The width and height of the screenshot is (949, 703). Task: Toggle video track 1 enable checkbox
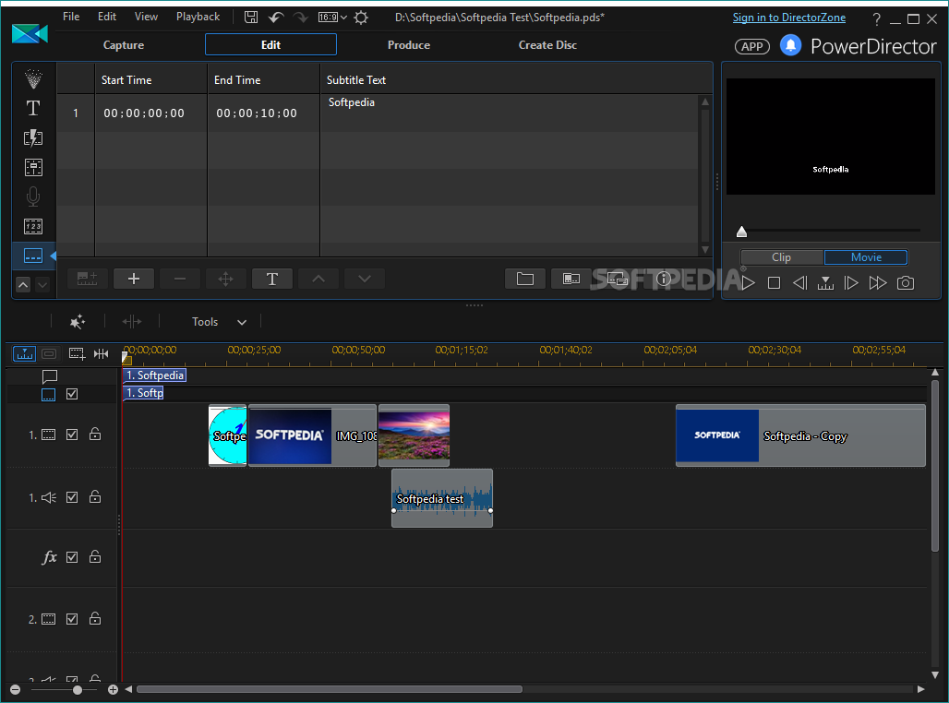(x=72, y=435)
